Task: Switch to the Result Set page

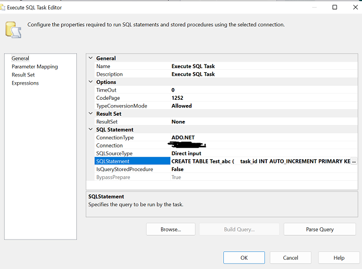Action: (24, 75)
